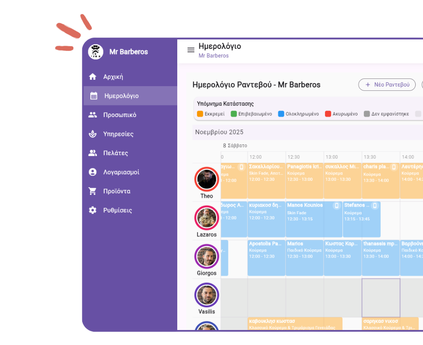Click the Αρχική home icon

pos(92,77)
